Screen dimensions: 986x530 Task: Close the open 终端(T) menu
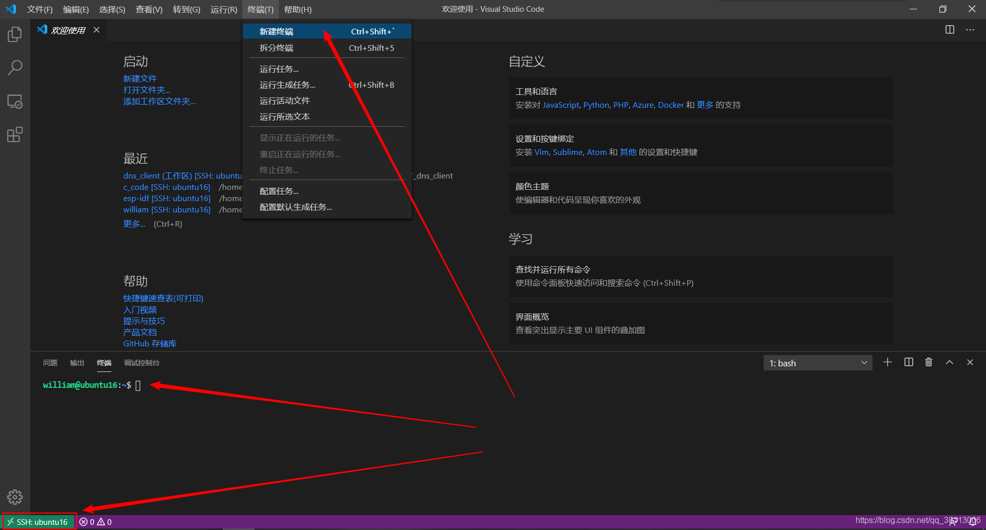tap(260, 9)
